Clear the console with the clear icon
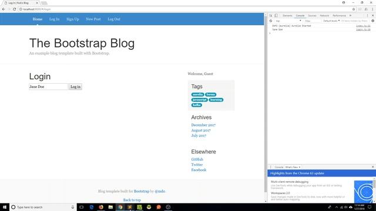This screenshot has width=376, height=211. pos(271,21)
